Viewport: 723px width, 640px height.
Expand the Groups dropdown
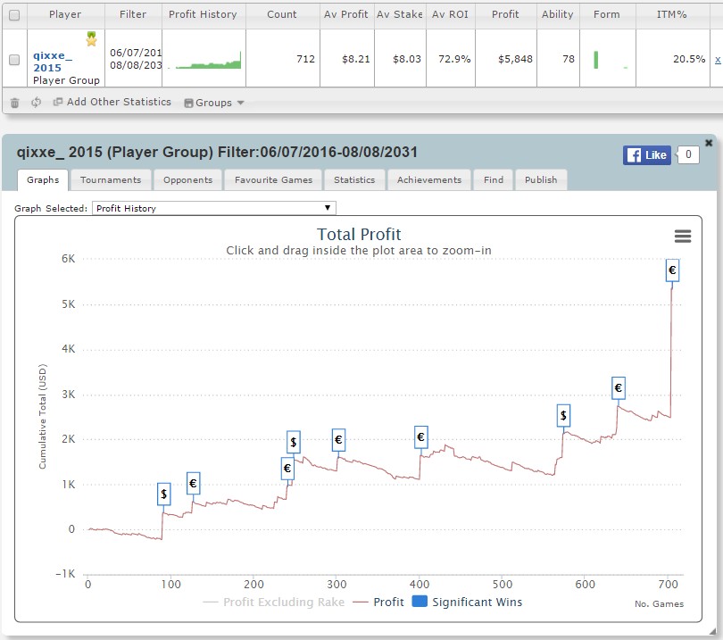pos(214,103)
